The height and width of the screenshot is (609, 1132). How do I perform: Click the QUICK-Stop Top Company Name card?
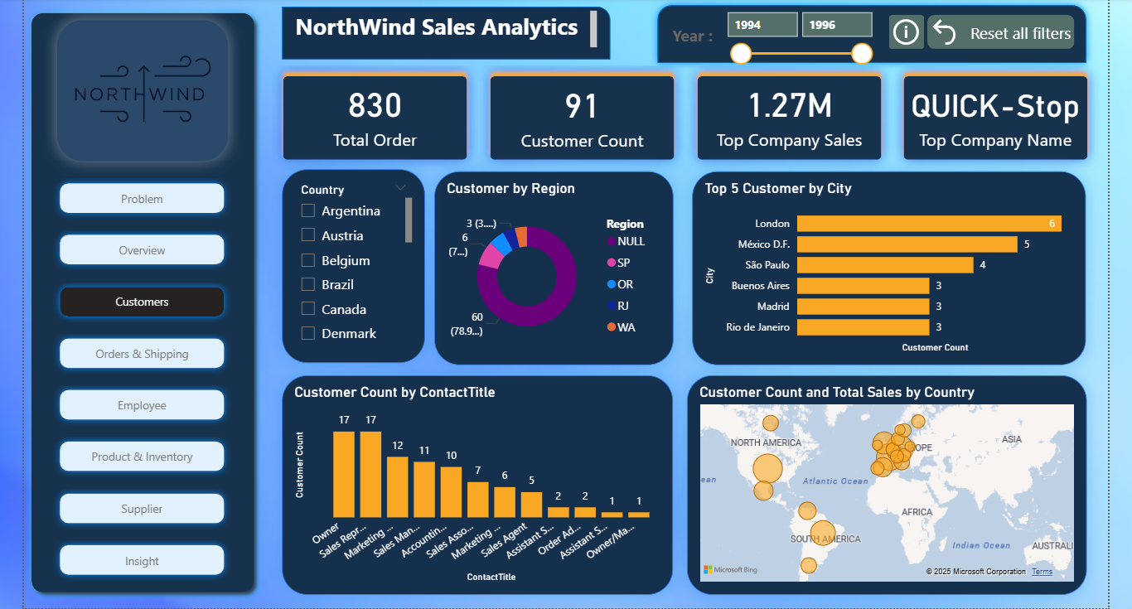[x=995, y=117]
